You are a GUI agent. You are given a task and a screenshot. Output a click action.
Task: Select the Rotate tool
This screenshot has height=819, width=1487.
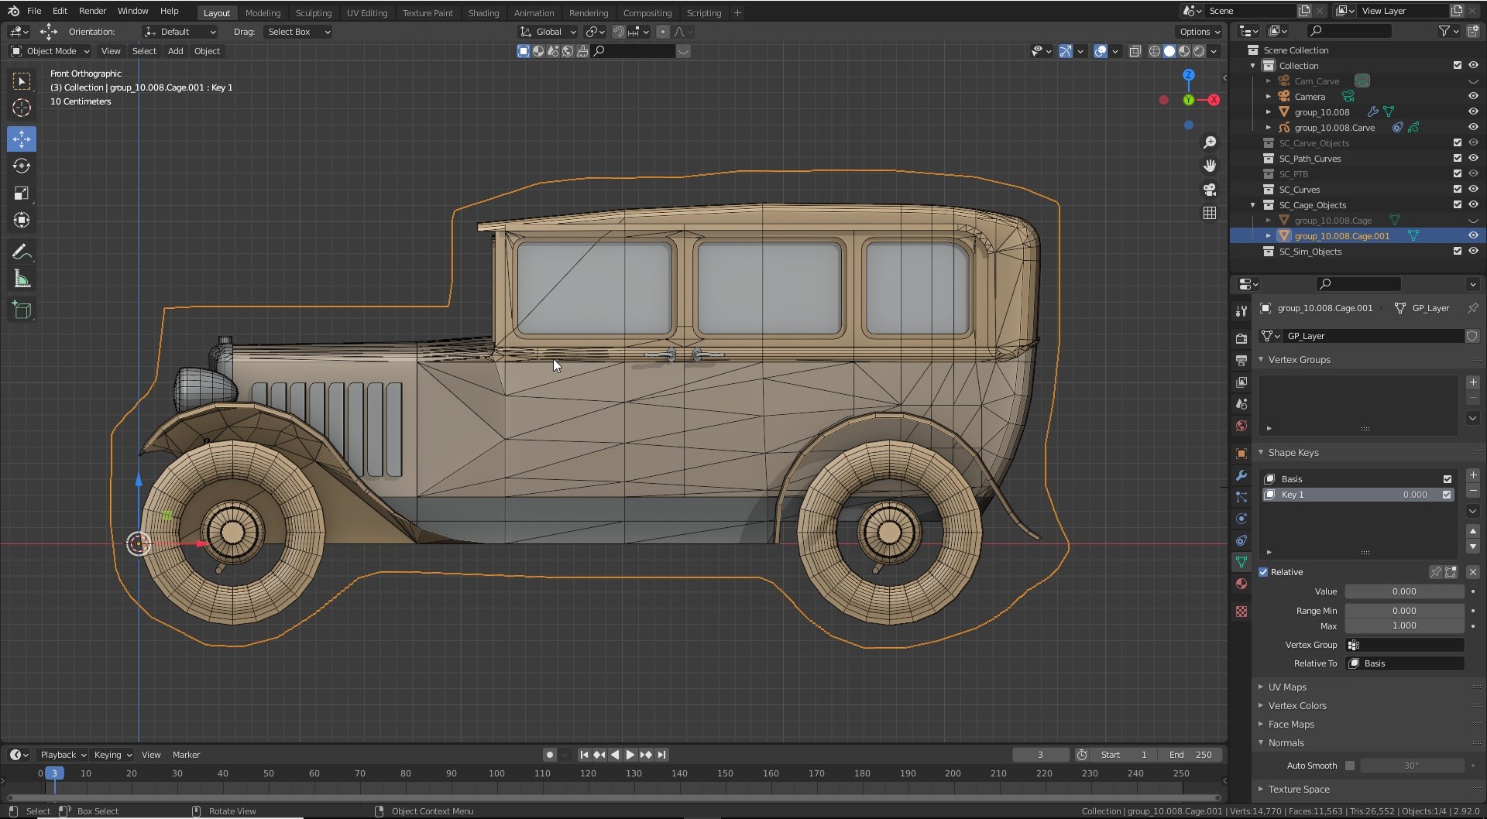pos(22,166)
